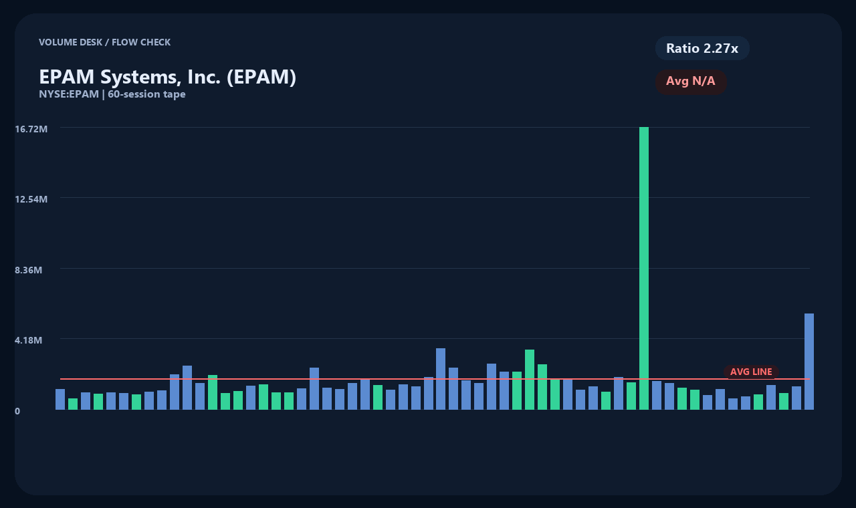
Task: Click the 4.18M axis label
Action: 29,340
